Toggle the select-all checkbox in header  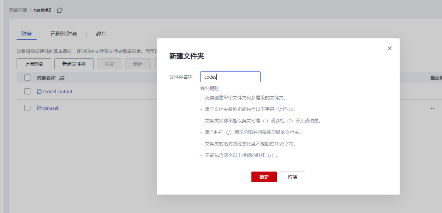coord(27,78)
